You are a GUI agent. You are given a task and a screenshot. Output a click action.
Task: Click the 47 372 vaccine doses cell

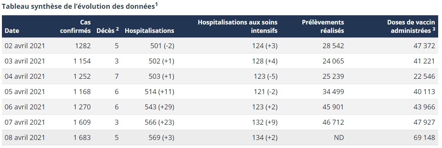pos(424,46)
